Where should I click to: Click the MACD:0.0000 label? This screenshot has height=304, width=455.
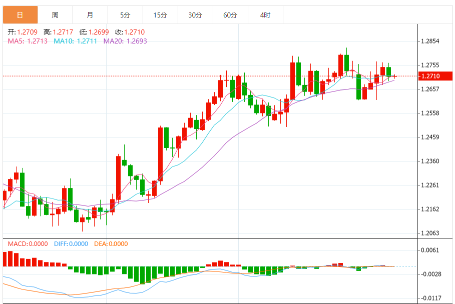click(x=28, y=243)
